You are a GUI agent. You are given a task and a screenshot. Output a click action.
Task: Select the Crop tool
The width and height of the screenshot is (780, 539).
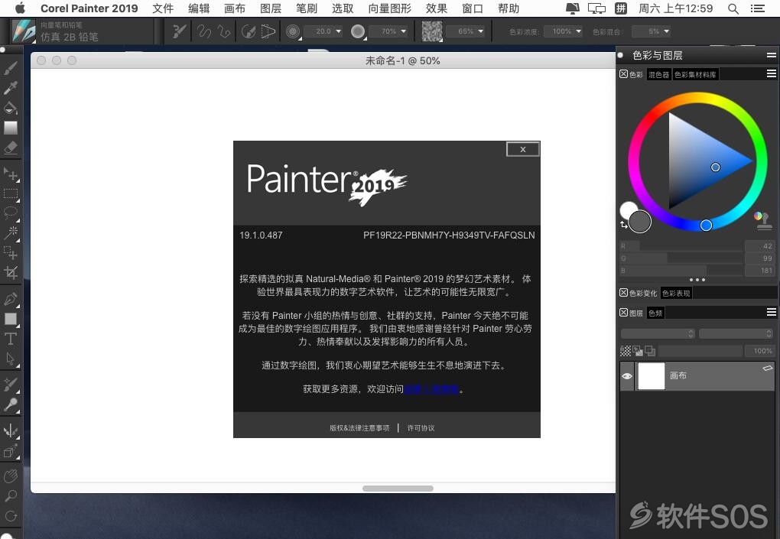coord(11,272)
